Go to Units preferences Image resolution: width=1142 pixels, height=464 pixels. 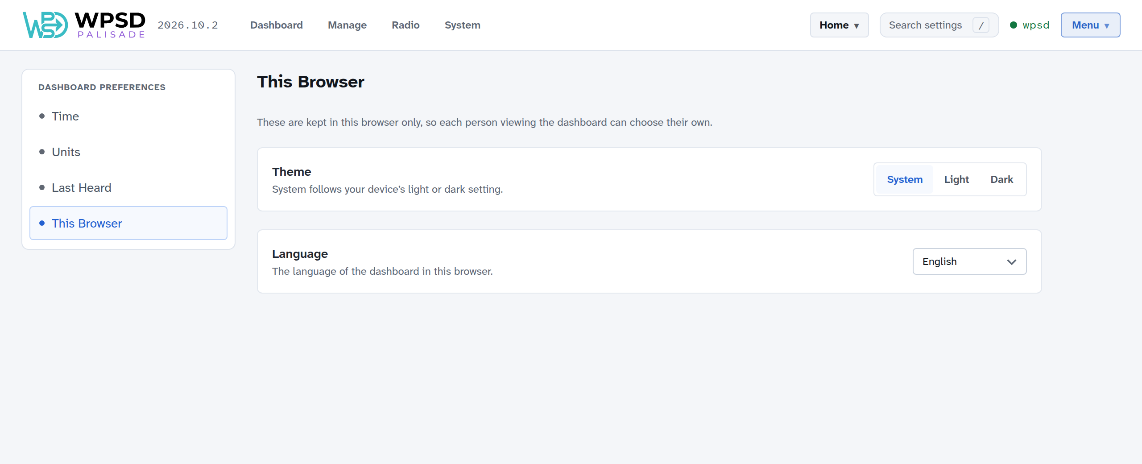pos(128,152)
